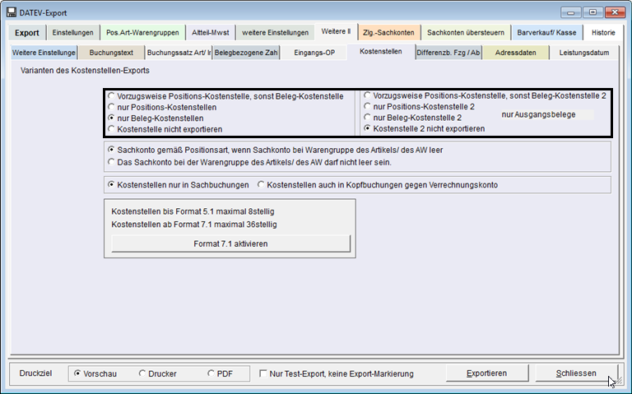
Task: Switch to Sachkonten übersteuern tab
Action: [x=466, y=33]
